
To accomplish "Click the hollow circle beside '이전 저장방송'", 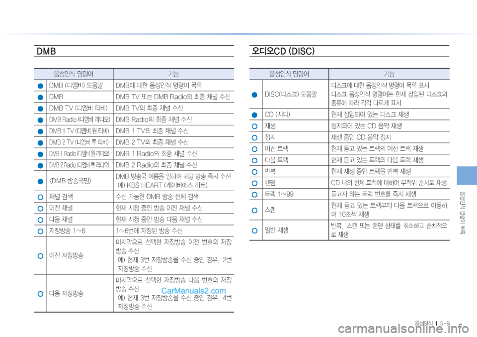I will [40, 256].
